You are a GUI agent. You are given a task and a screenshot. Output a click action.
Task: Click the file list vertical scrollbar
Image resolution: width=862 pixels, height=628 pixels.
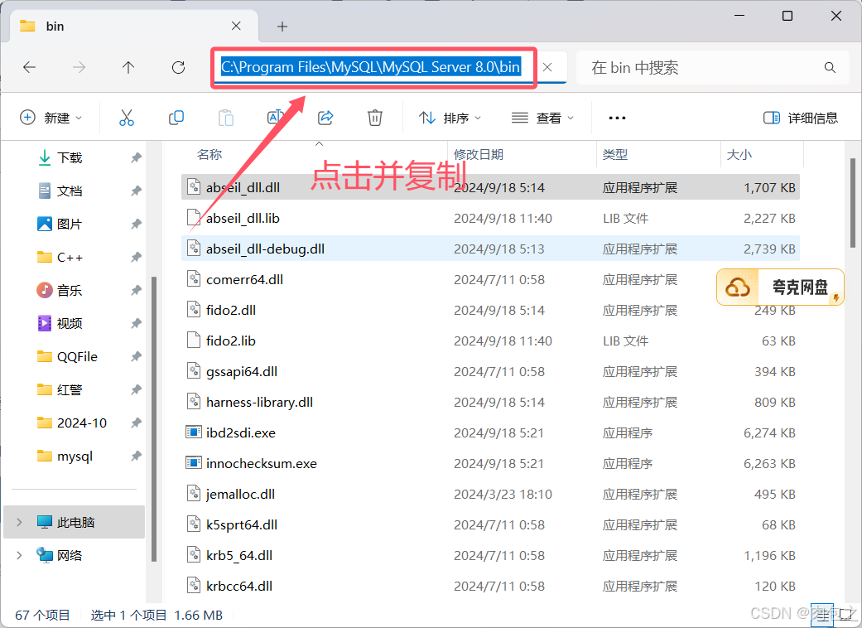[853, 204]
